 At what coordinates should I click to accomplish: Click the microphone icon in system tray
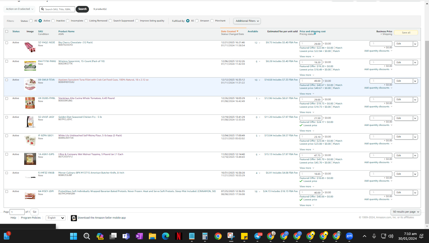(x=374, y=236)
